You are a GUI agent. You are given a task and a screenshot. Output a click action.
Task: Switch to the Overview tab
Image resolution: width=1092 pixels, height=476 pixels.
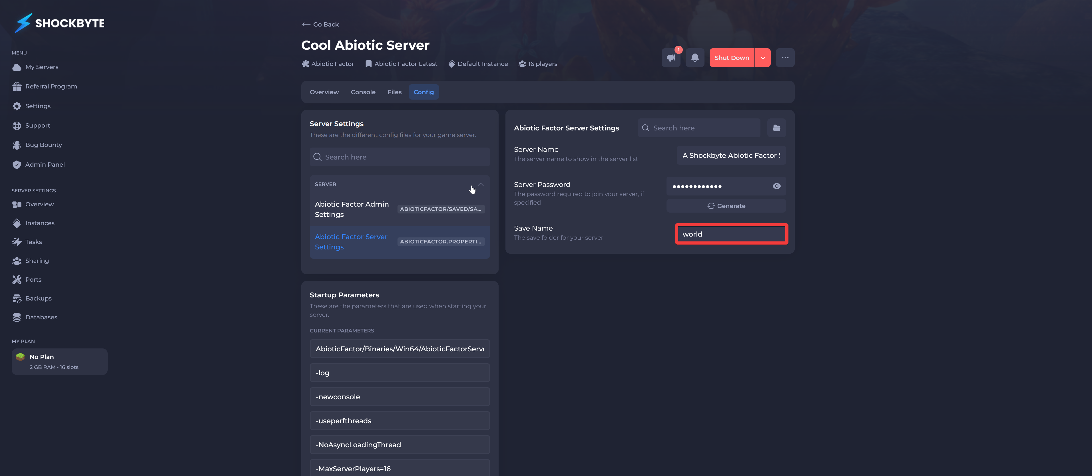[324, 92]
